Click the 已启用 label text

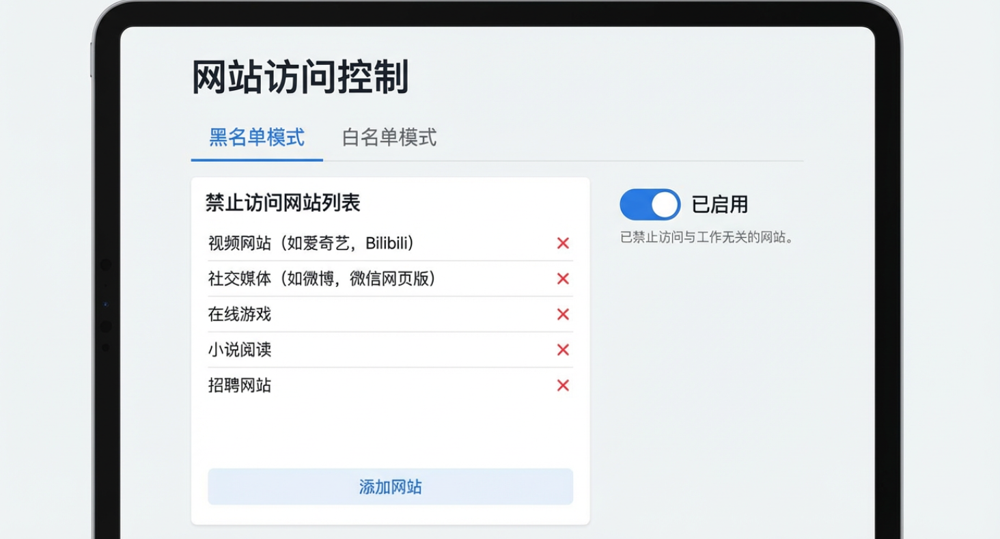click(720, 204)
